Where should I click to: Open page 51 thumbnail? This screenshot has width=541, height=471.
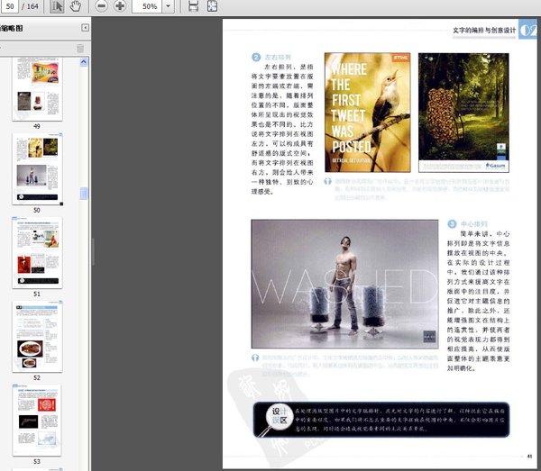pos(37,252)
